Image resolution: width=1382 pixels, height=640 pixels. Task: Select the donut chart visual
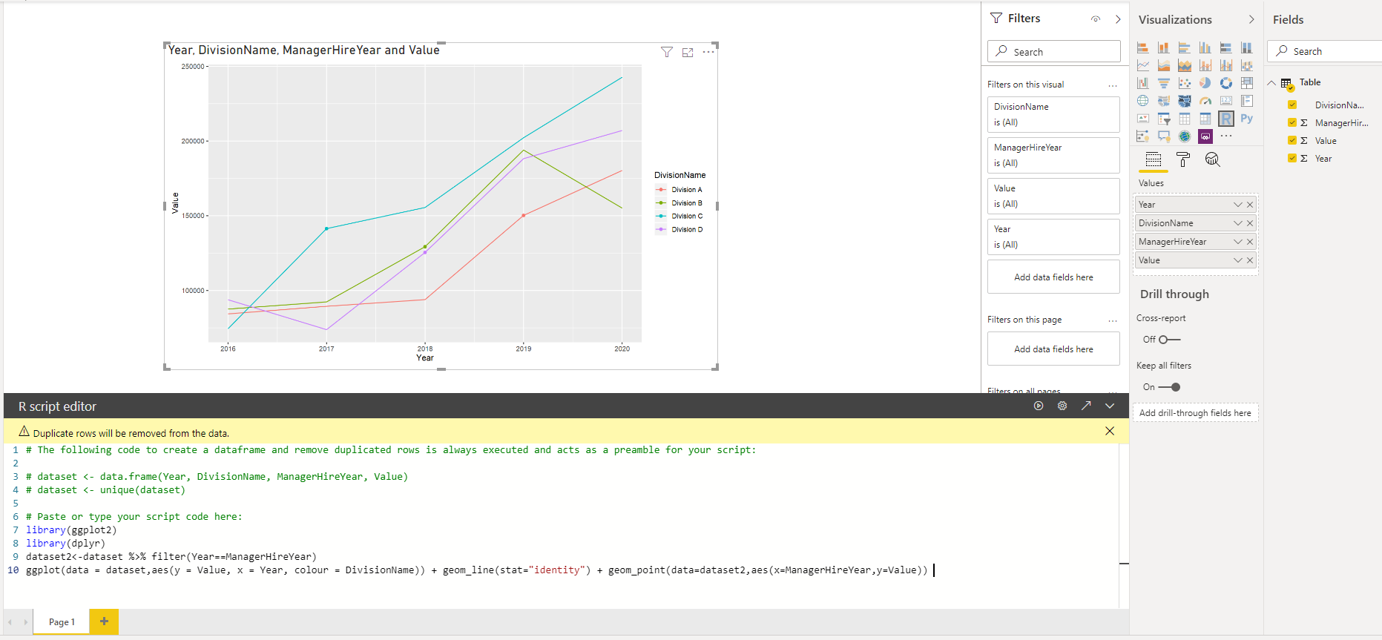click(1226, 83)
